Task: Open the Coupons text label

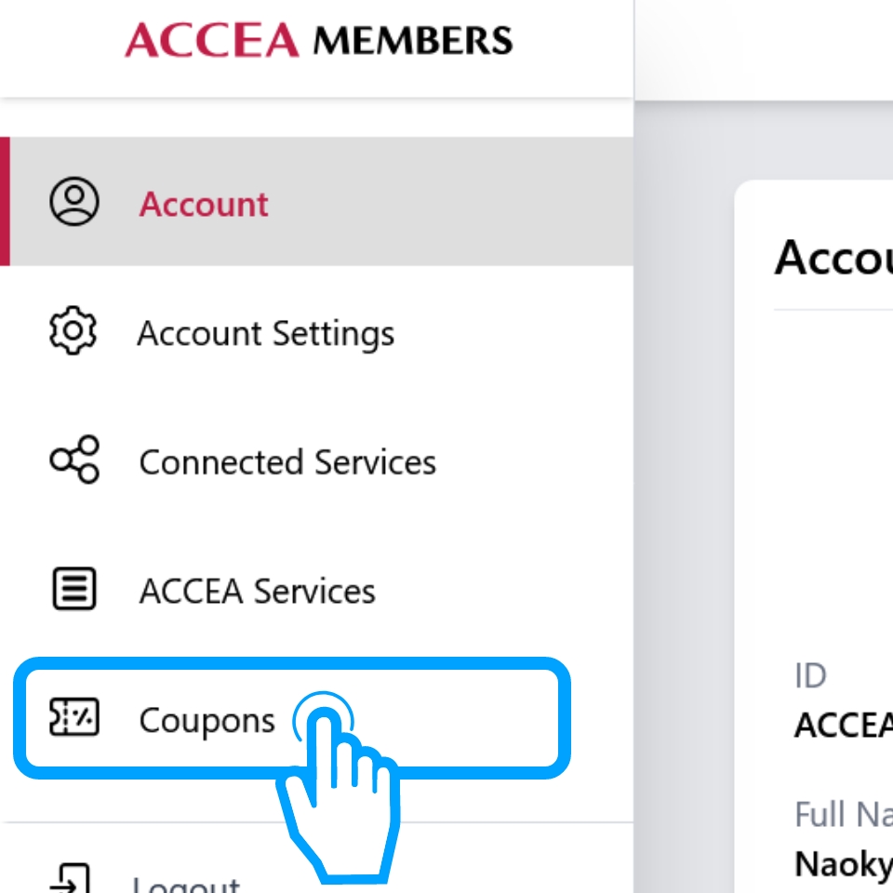Action: click(207, 720)
